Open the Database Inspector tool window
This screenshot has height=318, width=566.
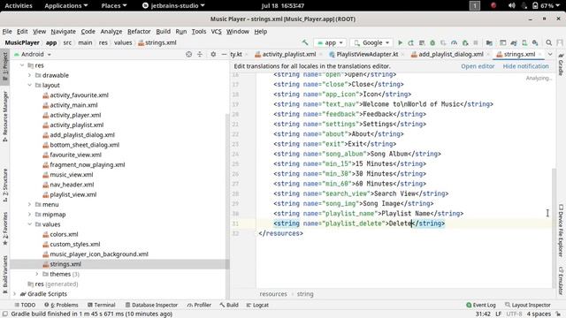click(151, 305)
